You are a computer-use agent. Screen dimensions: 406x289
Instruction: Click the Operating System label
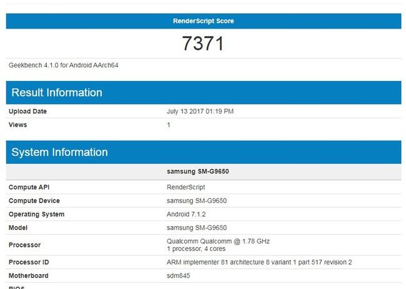click(x=36, y=214)
